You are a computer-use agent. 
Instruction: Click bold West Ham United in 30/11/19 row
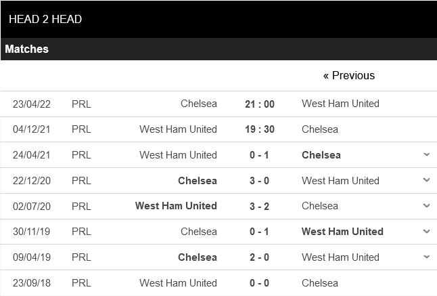click(342, 232)
